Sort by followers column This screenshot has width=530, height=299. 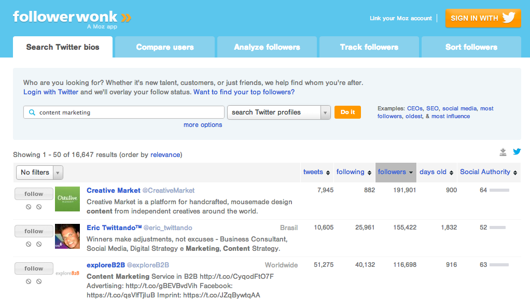pyautogui.click(x=396, y=172)
